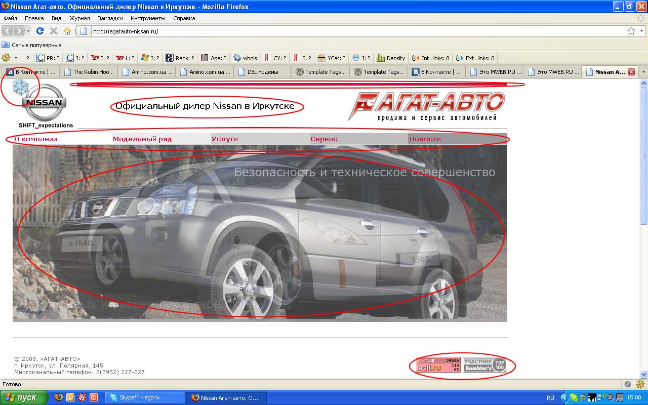
Task: Click the system tray clock 15:08
Action: [x=634, y=398]
